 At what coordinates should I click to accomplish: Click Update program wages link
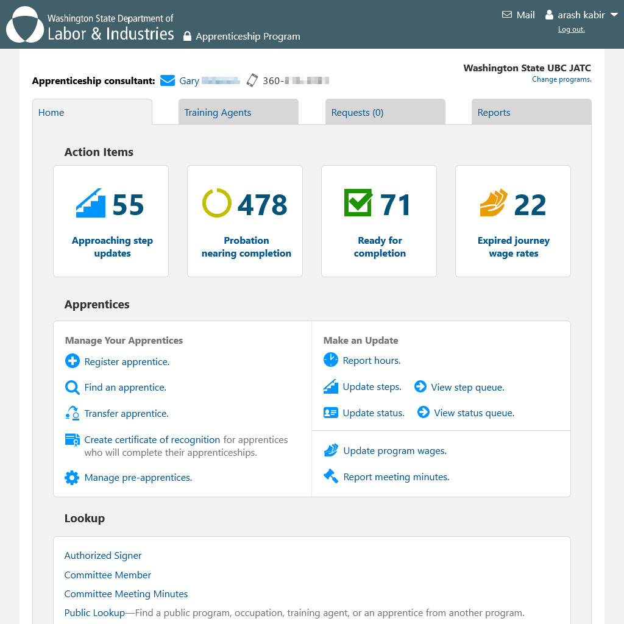[x=395, y=450]
